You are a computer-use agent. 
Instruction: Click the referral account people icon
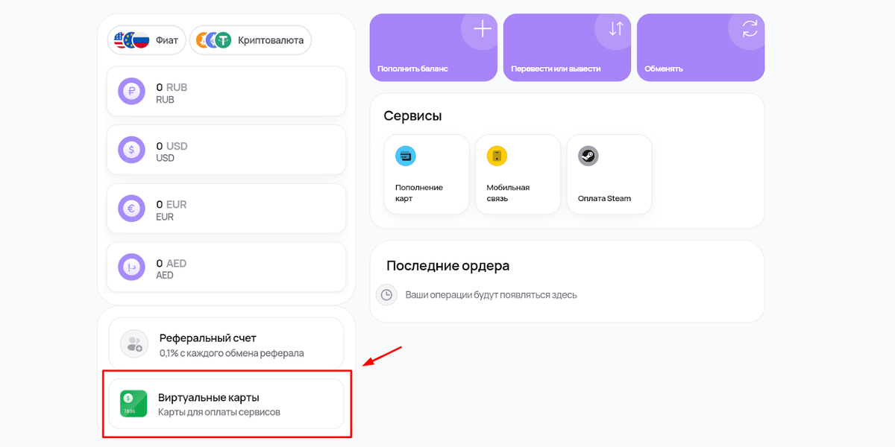[x=134, y=343]
